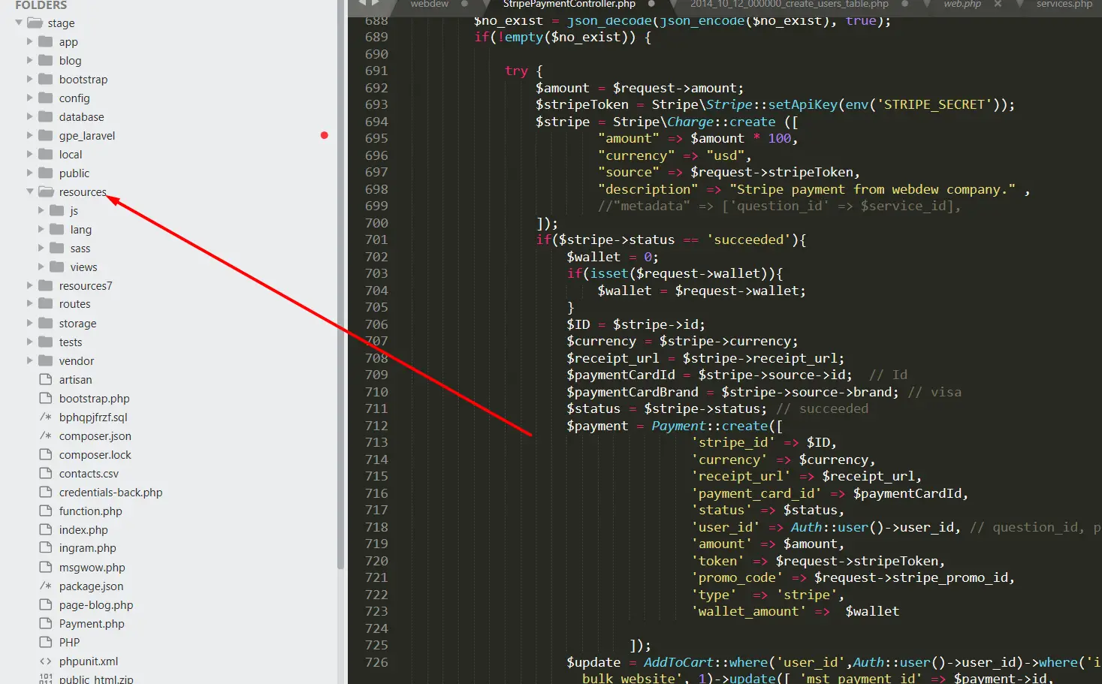Click the tests folder icon

[x=46, y=342]
